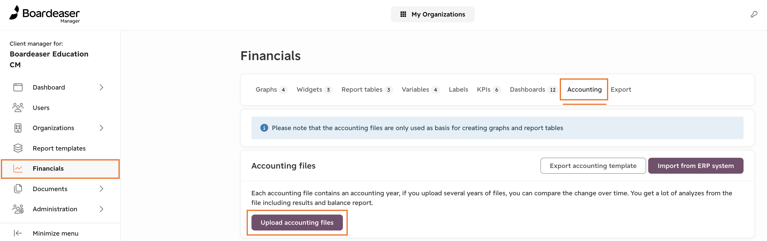
Task: Click the Financials page heading
Action: click(271, 56)
